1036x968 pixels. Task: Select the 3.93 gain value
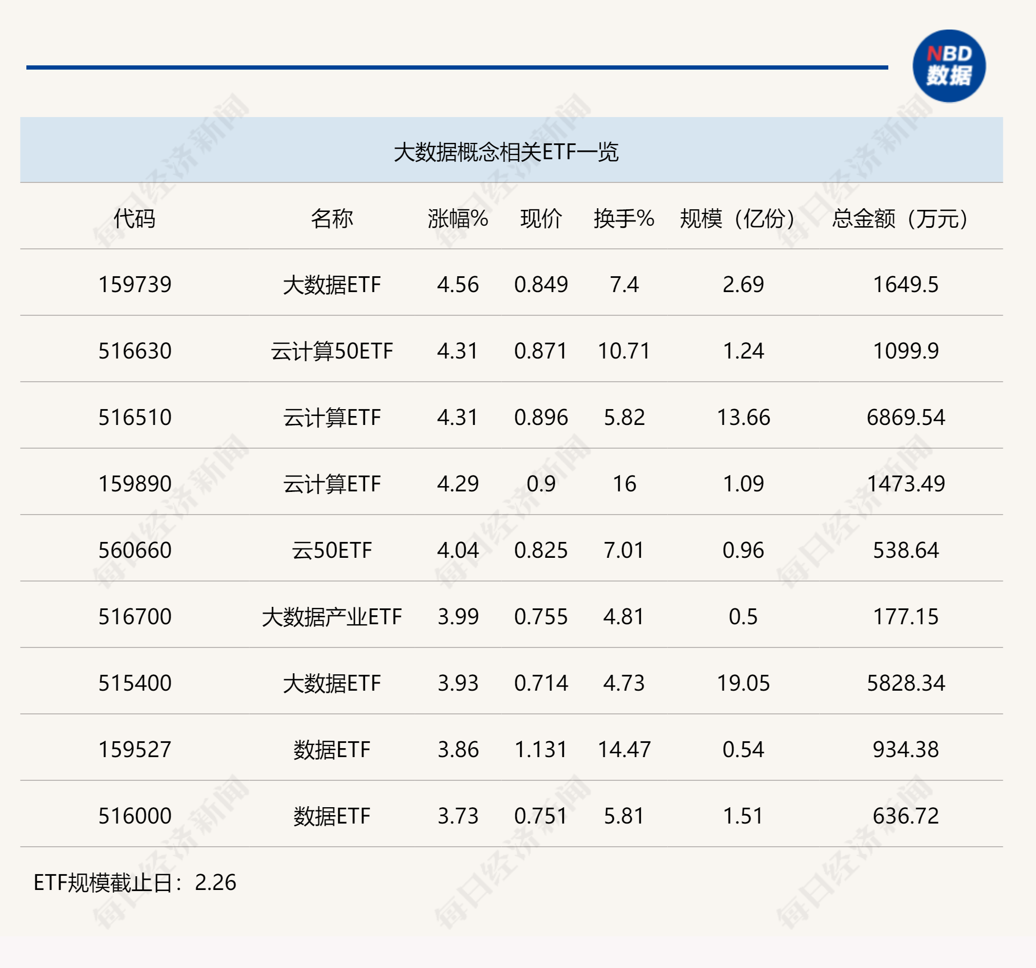[458, 683]
